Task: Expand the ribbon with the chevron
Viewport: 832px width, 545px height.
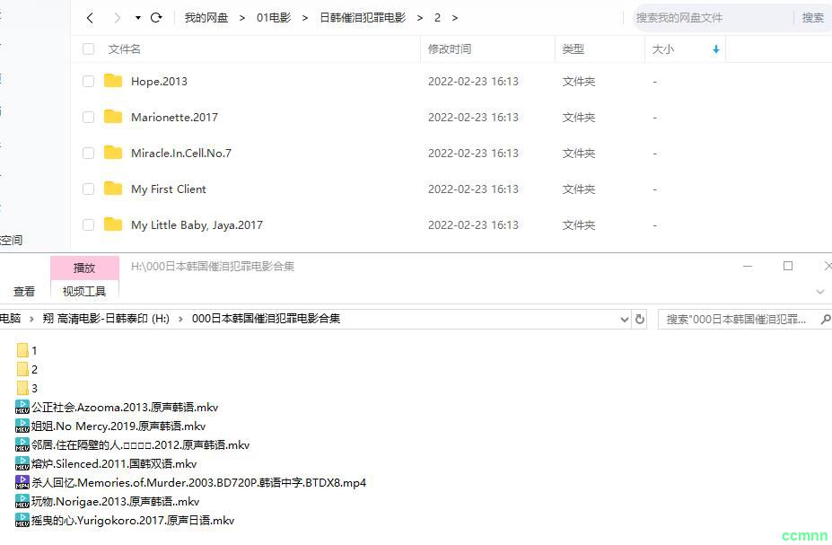Action: coord(819,292)
